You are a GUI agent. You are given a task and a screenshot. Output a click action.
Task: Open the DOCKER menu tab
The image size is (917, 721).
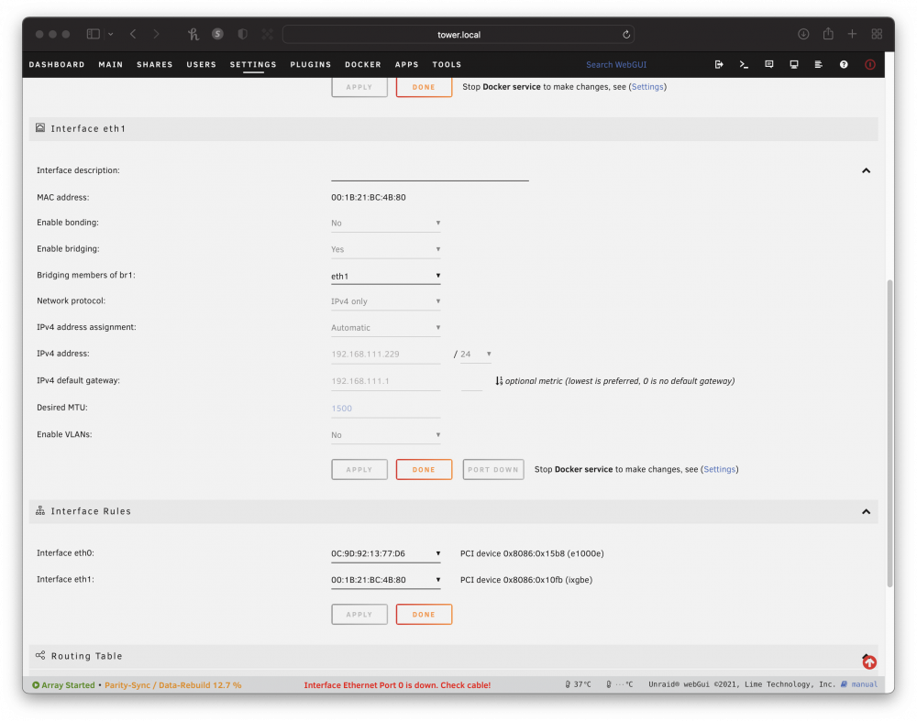click(362, 64)
